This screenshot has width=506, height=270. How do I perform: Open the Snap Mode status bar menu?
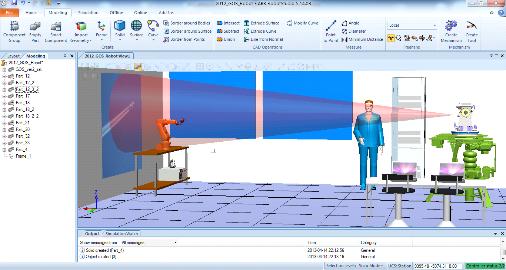pyautogui.click(x=371, y=266)
